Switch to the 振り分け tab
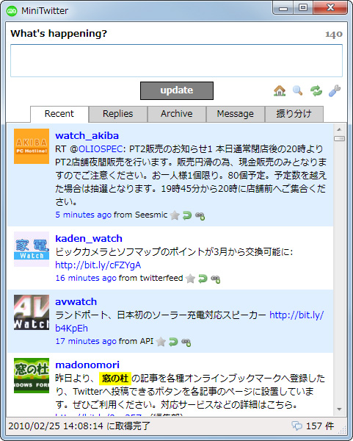The width and height of the screenshot is (353, 441). pos(294,114)
